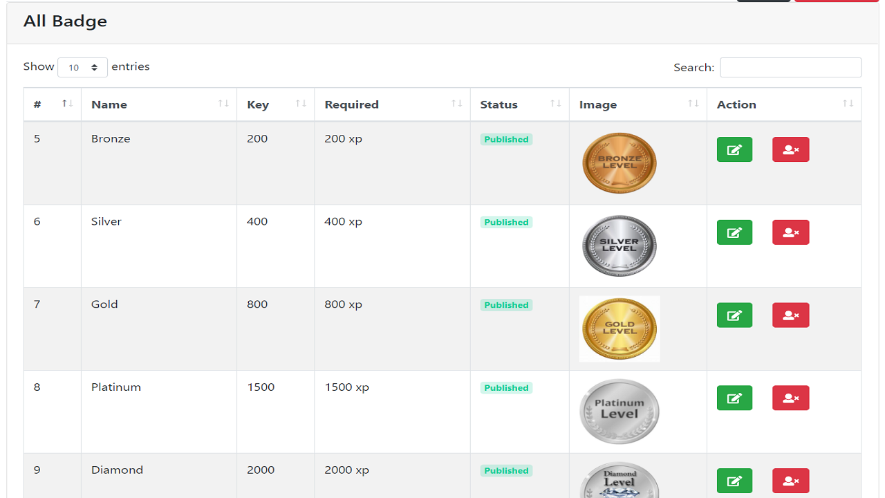Delete the Silver badge
This screenshot has height=498, width=885.
[790, 232]
